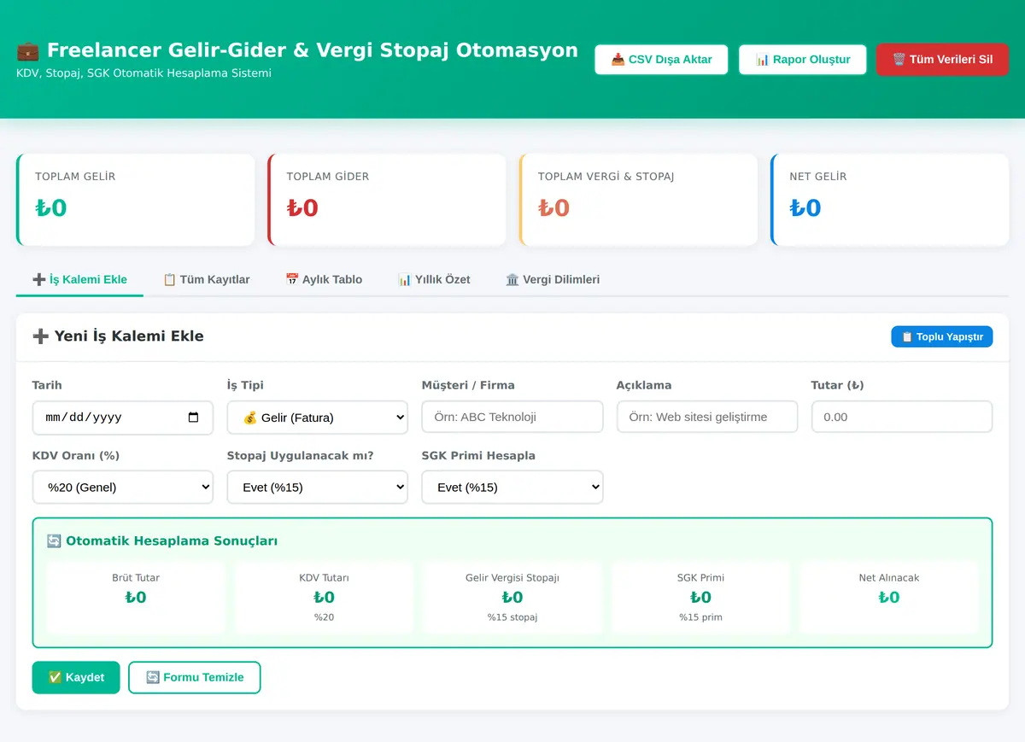View the Yıllık Özet tab
Image resolution: width=1025 pixels, height=742 pixels.
434,279
